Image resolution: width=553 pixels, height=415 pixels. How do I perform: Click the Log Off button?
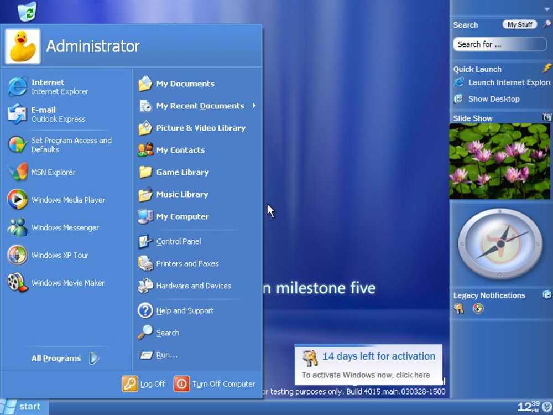tap(144, 384)
